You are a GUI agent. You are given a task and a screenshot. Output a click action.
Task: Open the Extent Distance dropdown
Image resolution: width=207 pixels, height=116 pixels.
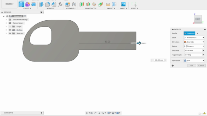pyautogui.click(x=194, y=46)
